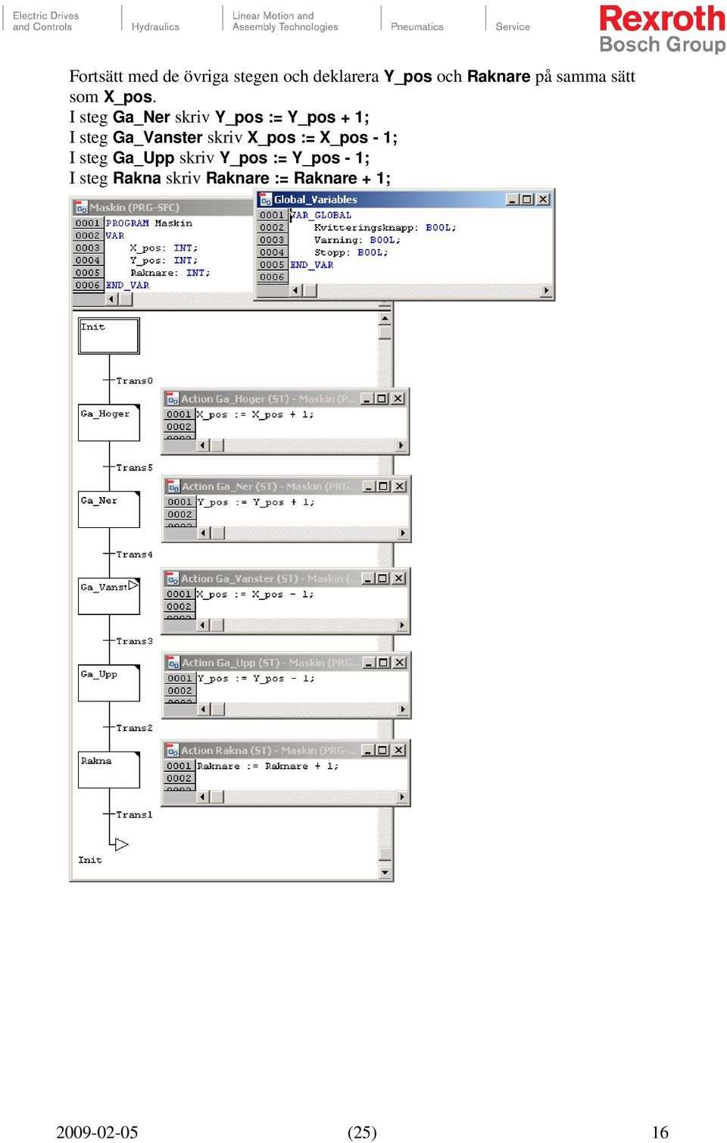Click the Maskin (PRG-SFC) window title icon
Viewport: 727px width, 1143px height.
tap(81, 208)
